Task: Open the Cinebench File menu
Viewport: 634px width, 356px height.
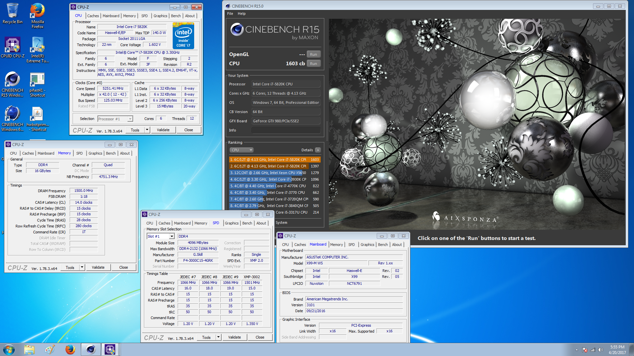Action: coord(230,14)
